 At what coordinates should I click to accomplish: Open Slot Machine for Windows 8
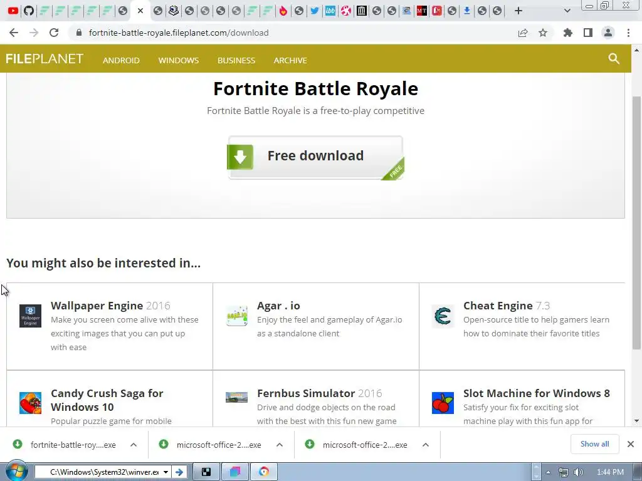click(x=537, y=393)
